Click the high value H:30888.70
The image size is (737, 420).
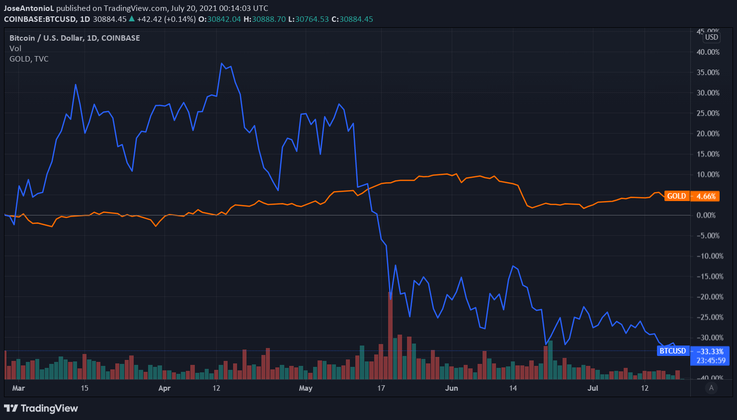(x=265, y=19)
